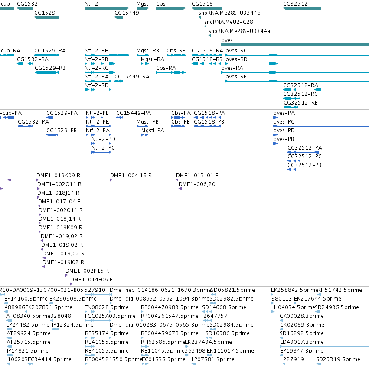Select the Mgstl gene arrow

click(x=143, y=8)
